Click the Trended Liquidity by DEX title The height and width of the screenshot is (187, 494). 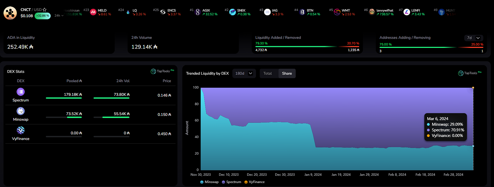pos(207,73)
